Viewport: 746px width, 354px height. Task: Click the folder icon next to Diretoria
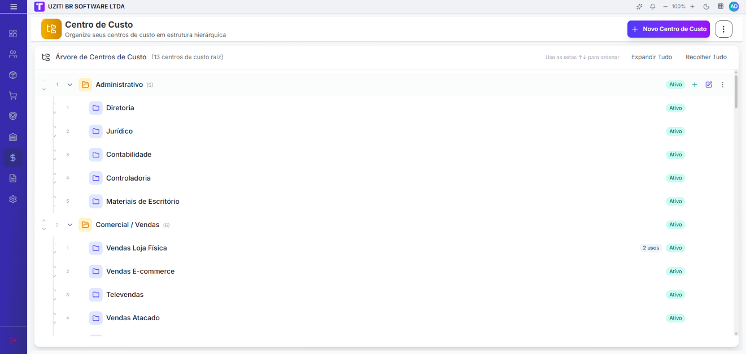[96, 108]
